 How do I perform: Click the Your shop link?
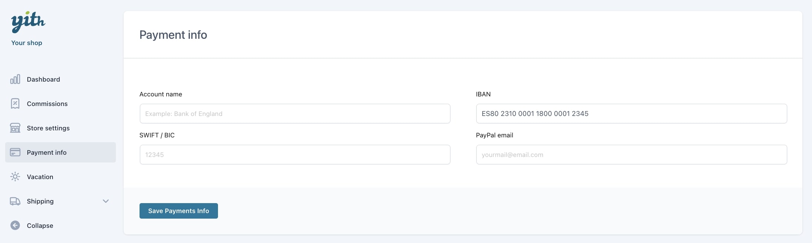pyautogui.click(x=27, y=43)
